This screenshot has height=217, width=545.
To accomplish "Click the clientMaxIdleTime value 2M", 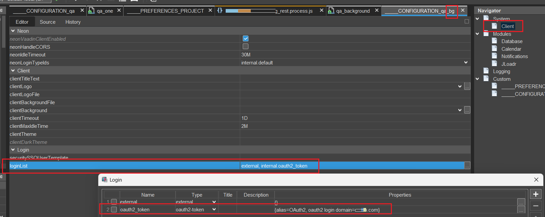I will 244,126.
